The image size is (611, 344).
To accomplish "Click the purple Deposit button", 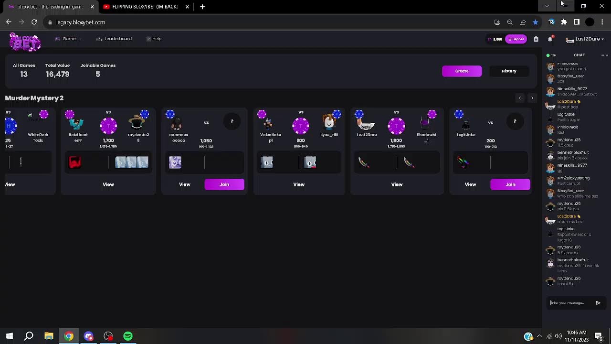I will pos(516,39).
